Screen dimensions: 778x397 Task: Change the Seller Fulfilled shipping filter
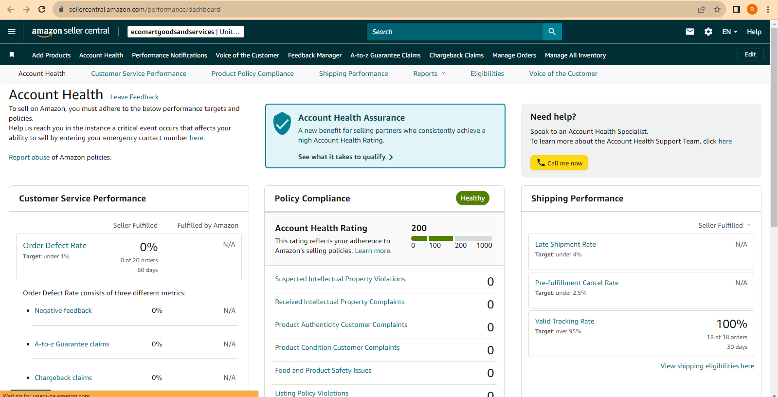point(725,225)
